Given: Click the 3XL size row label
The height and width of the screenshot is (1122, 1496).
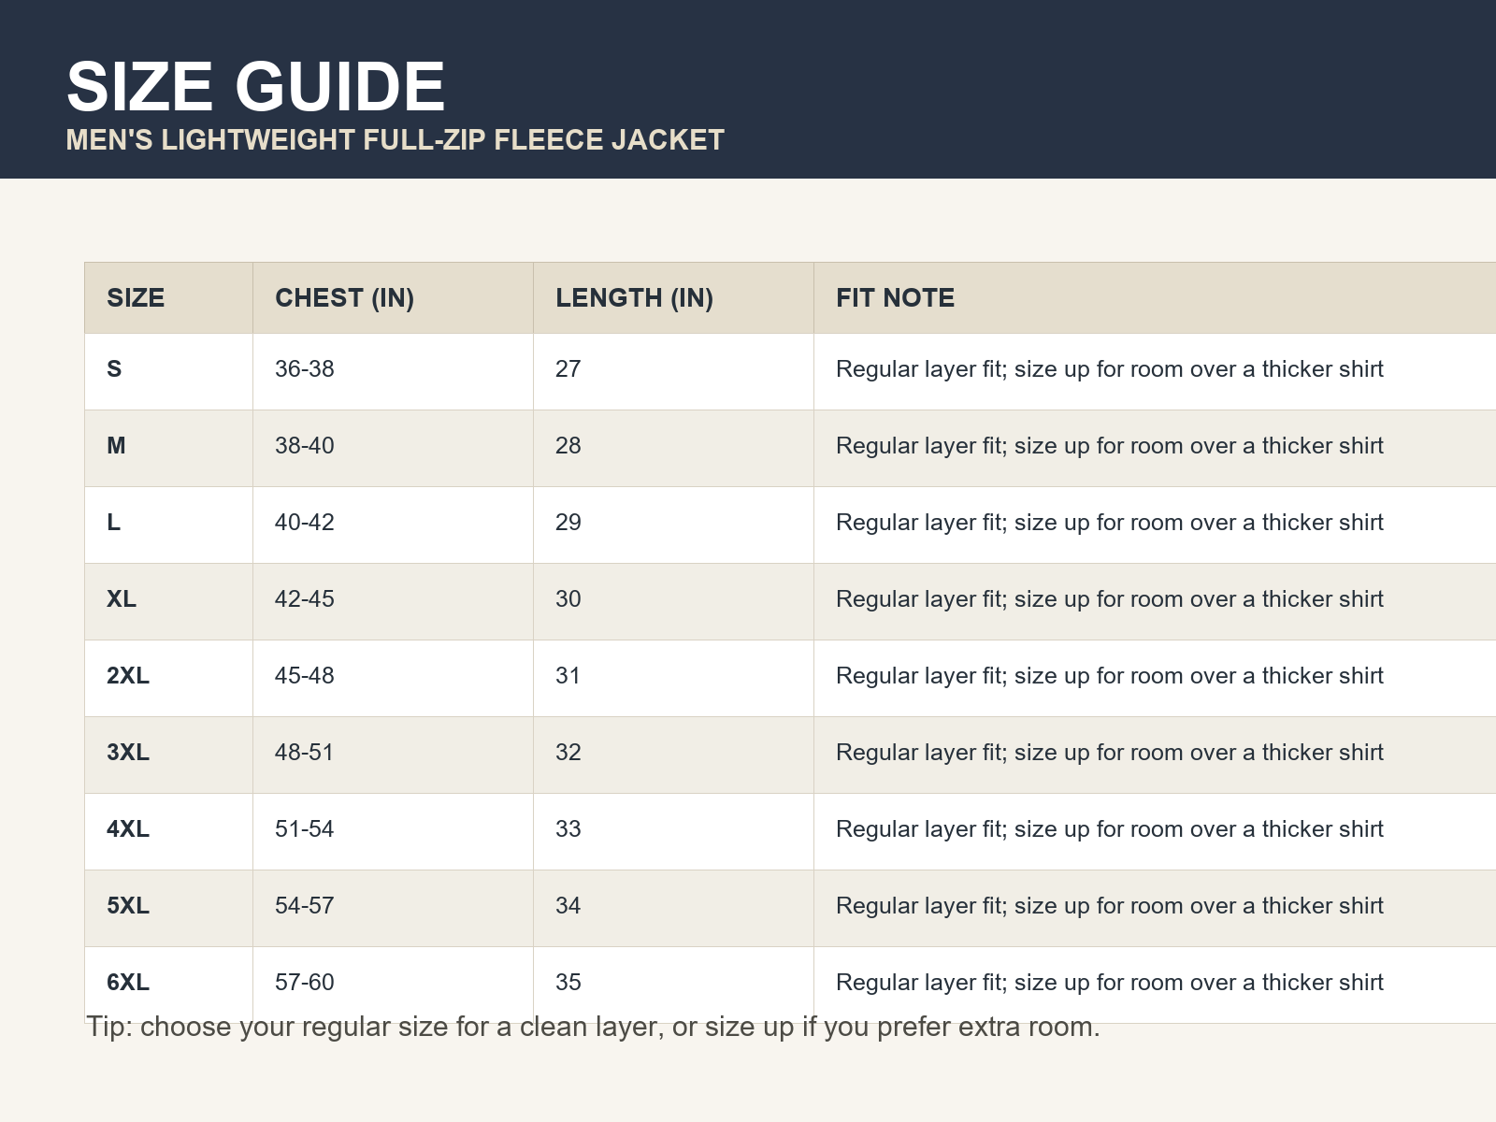Looking at the screenshot, I should pos(128,752).
